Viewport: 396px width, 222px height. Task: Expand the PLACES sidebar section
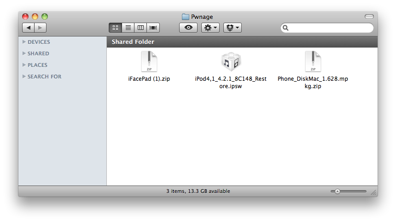tap(24, 65)
